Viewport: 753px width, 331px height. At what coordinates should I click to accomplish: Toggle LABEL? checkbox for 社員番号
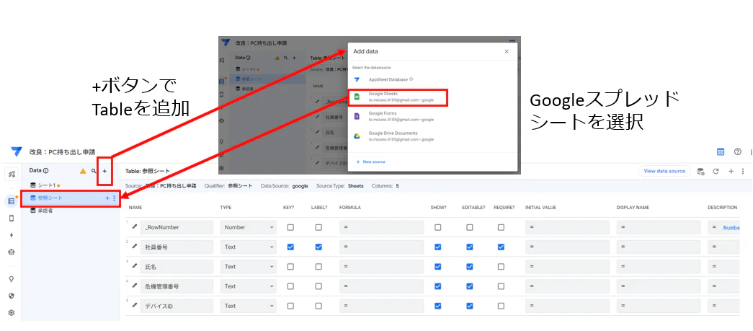pyautogui.click(x=318, y=247)
